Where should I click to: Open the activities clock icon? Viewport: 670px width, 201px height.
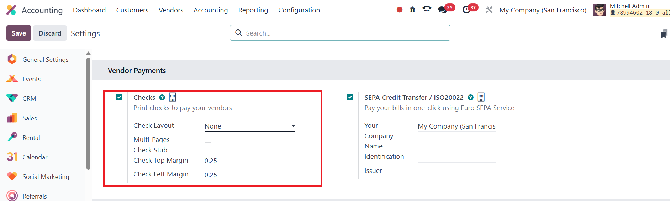point(466,10)
